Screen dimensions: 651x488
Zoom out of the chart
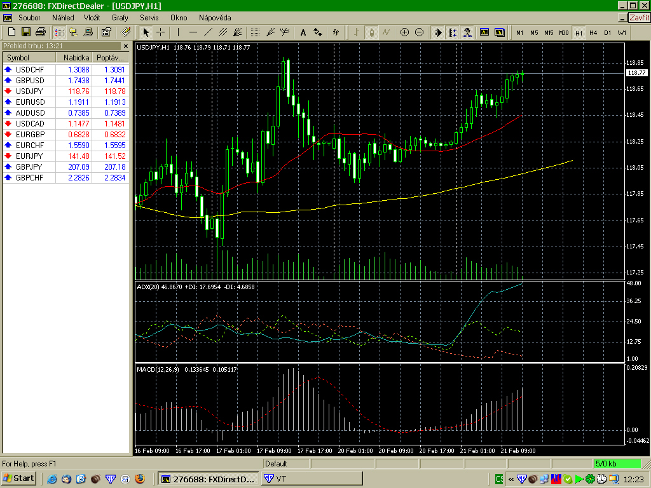420,32
